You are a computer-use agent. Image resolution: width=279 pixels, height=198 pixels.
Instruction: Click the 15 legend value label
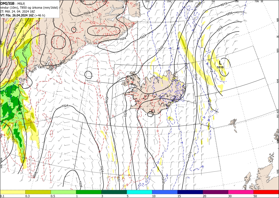coord(179,196)
